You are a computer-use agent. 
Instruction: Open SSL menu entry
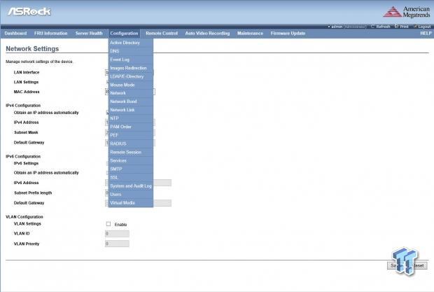pyautogui.click(x=131, y=178)
